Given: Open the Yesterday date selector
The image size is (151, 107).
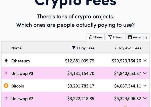Looking at the screenshot, I should (137, 37).
